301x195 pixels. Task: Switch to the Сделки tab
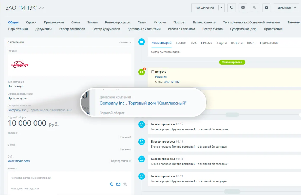pos(31,22)
